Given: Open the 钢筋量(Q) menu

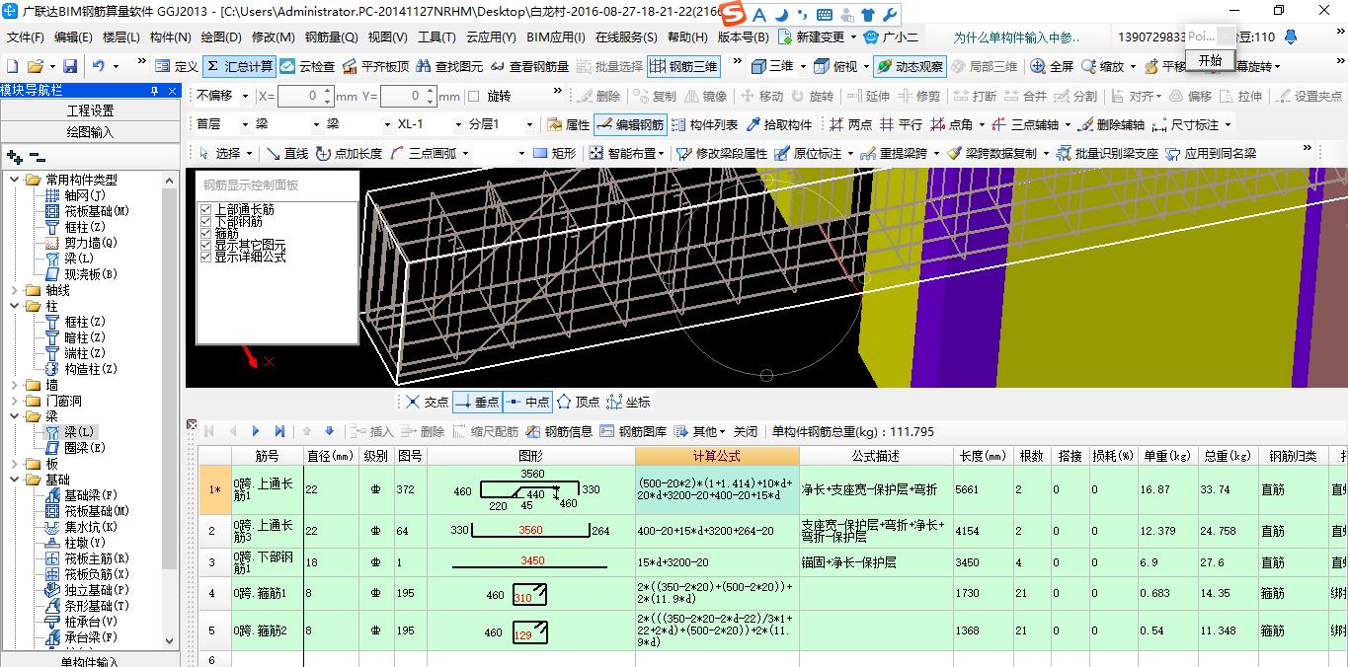Looking at the screenshot, I should [x=331, y=37].
